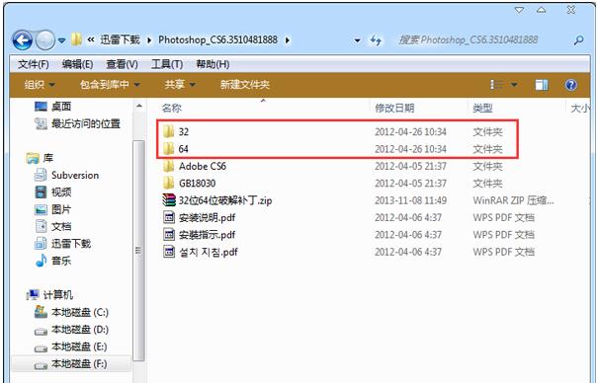Open 桌面 in navigation pane
The height and width of the screenshot is (383, 597).
(61, 107)
